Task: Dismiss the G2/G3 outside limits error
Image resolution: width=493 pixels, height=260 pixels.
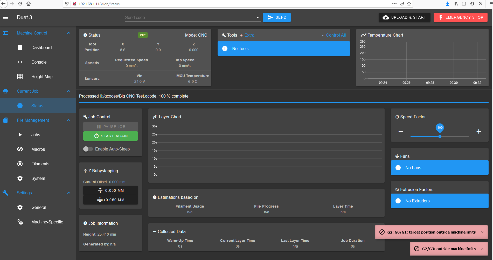Action: point(482,249)
